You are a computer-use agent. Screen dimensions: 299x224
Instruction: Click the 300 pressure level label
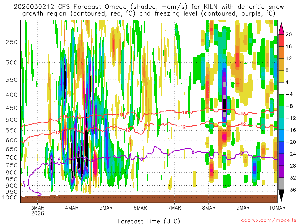[x=12, y=62]
